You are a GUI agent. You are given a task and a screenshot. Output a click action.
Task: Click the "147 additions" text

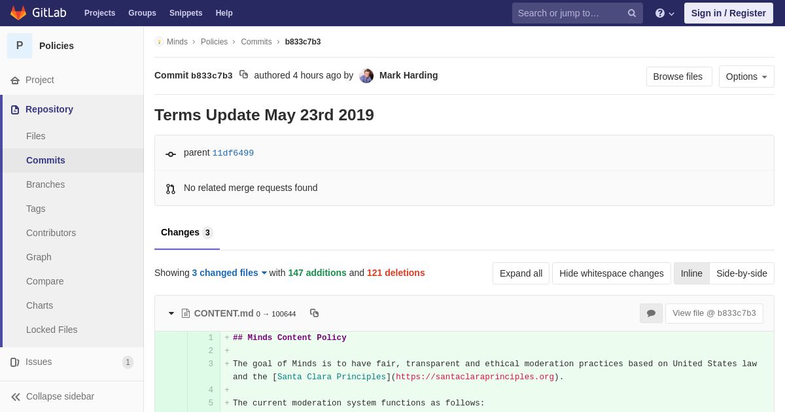coord(317,273)
